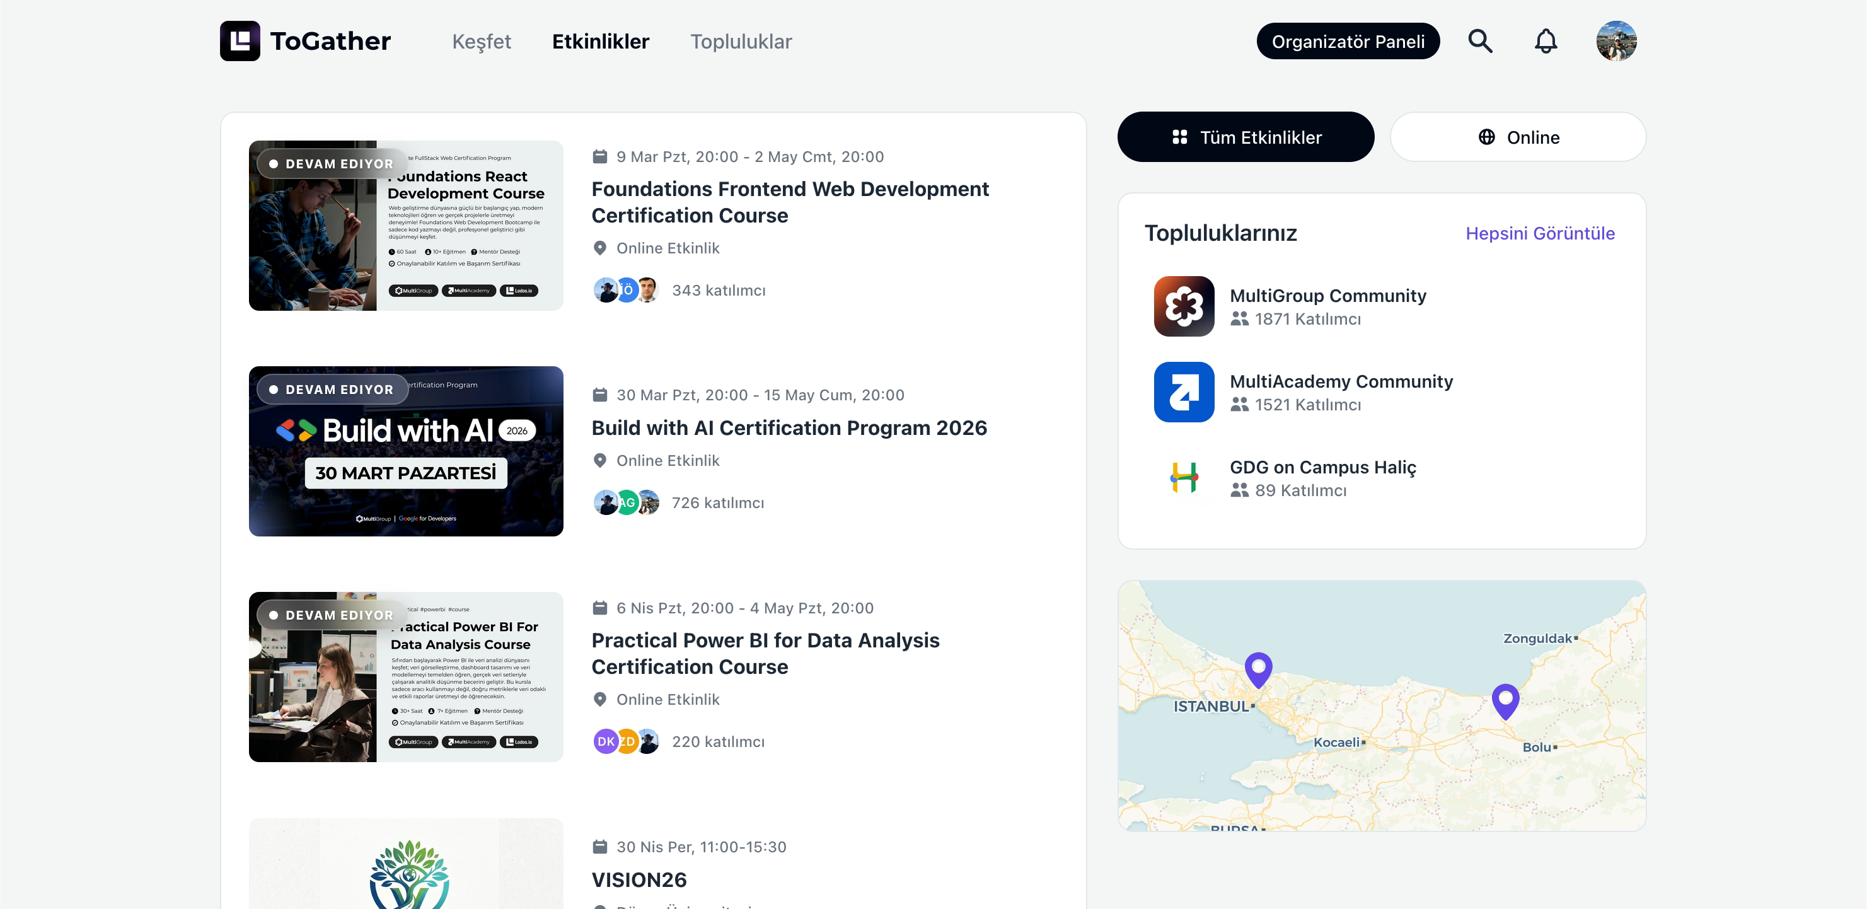Click the ISTANBUL label on the map
Viewport: 1867px width, 909px height.
click(x=1211, y=706)
